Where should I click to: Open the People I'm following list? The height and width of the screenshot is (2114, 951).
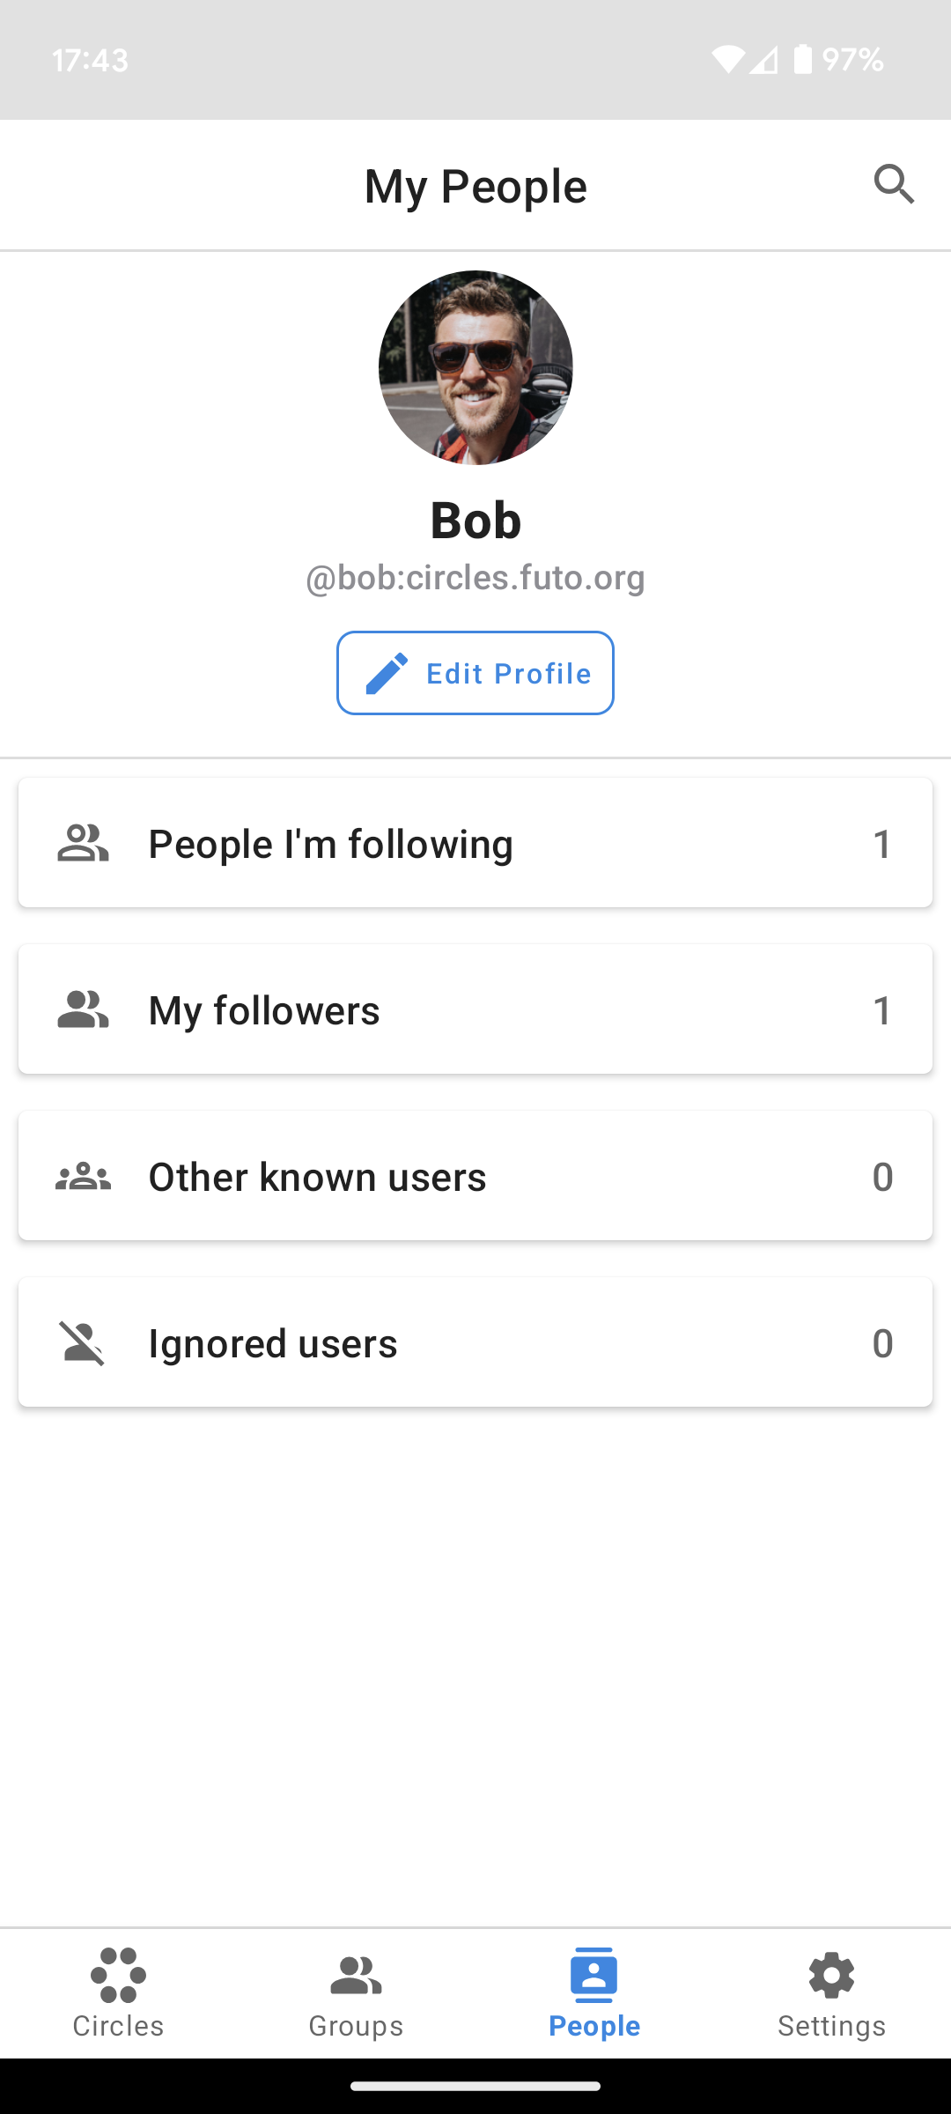coord(475,843)
